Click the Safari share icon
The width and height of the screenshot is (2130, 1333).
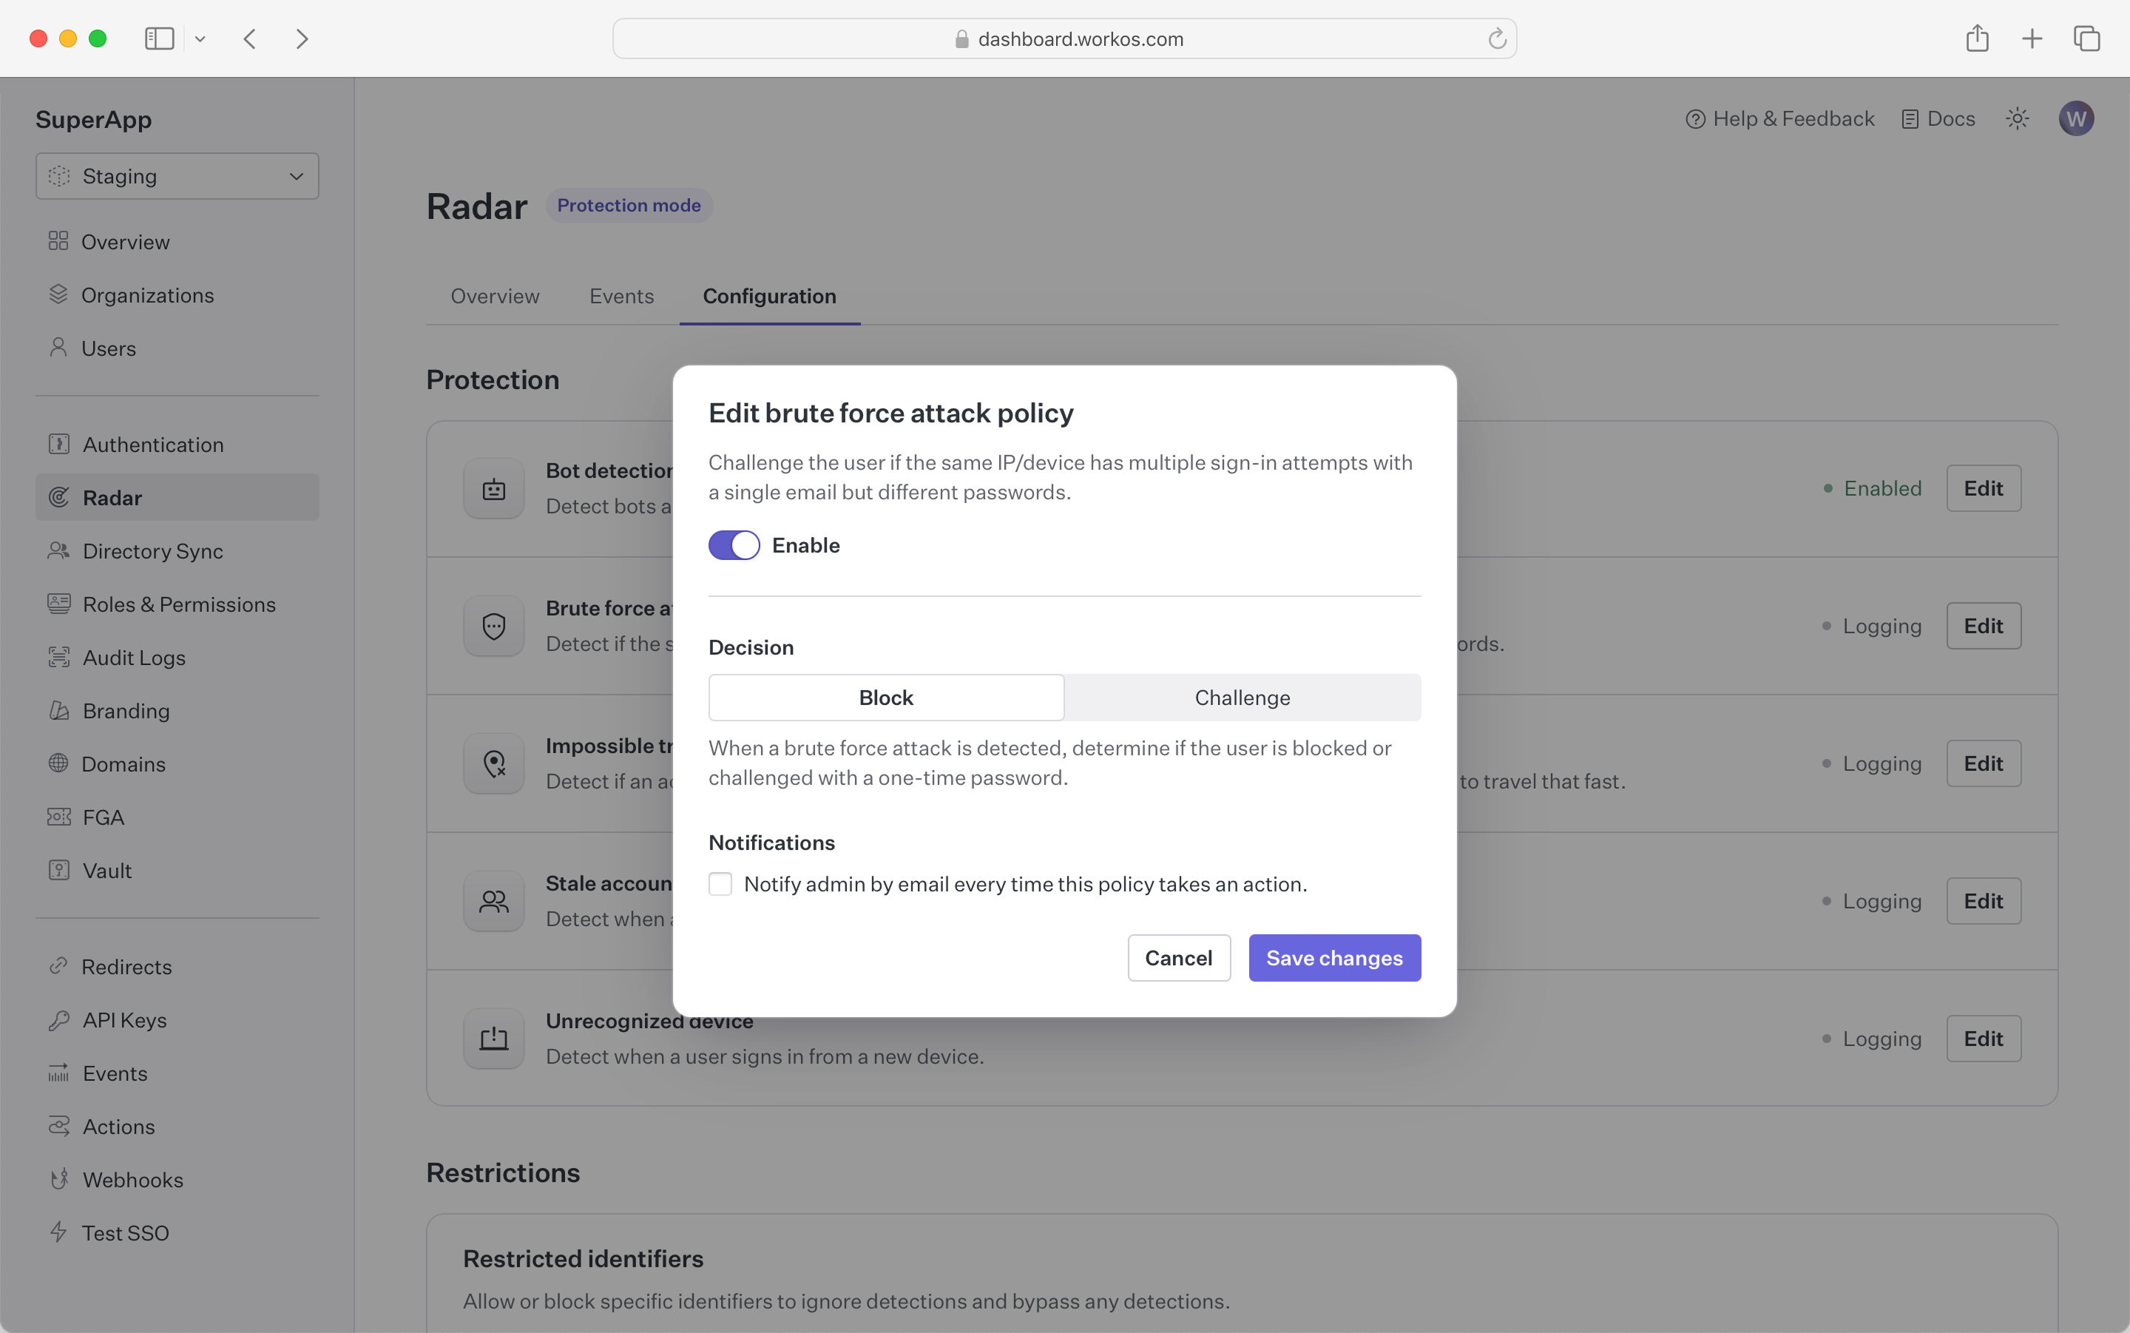(1977, 38)
